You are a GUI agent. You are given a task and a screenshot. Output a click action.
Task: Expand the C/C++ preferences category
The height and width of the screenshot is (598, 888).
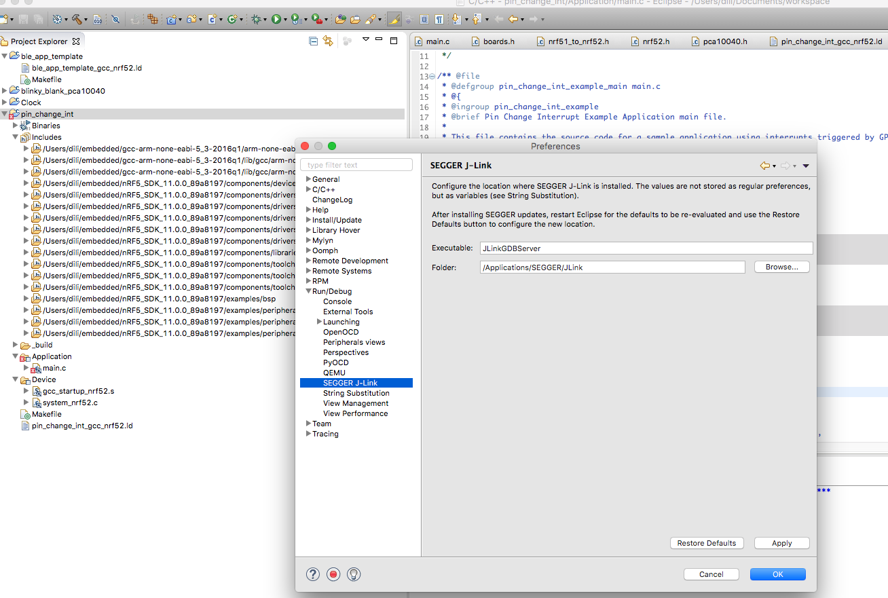(308, 189)
